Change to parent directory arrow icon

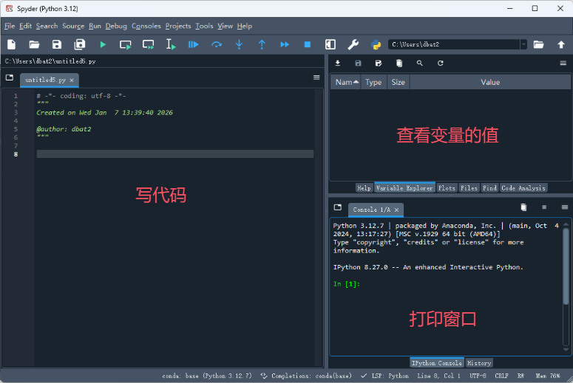click(561, 44)
